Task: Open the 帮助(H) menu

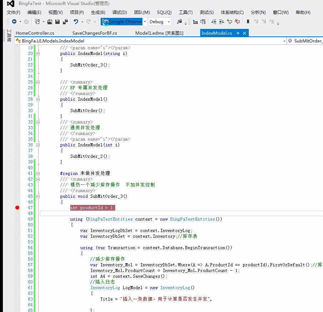Action: pos(303,12)
